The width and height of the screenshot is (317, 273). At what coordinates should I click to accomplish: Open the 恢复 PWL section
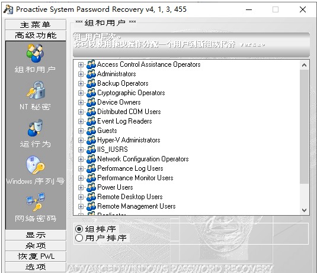point(36,256)
